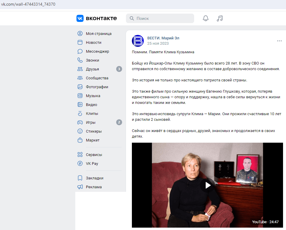The image size is (286, 230).
Task: Click the Friends people icon
Action: pos(80,69)
